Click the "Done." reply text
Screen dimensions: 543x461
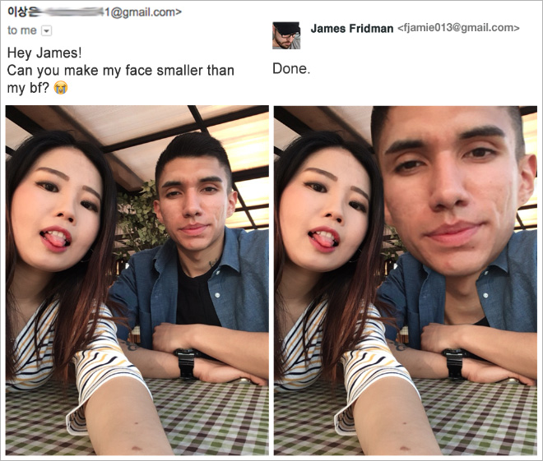click(291, 68)
